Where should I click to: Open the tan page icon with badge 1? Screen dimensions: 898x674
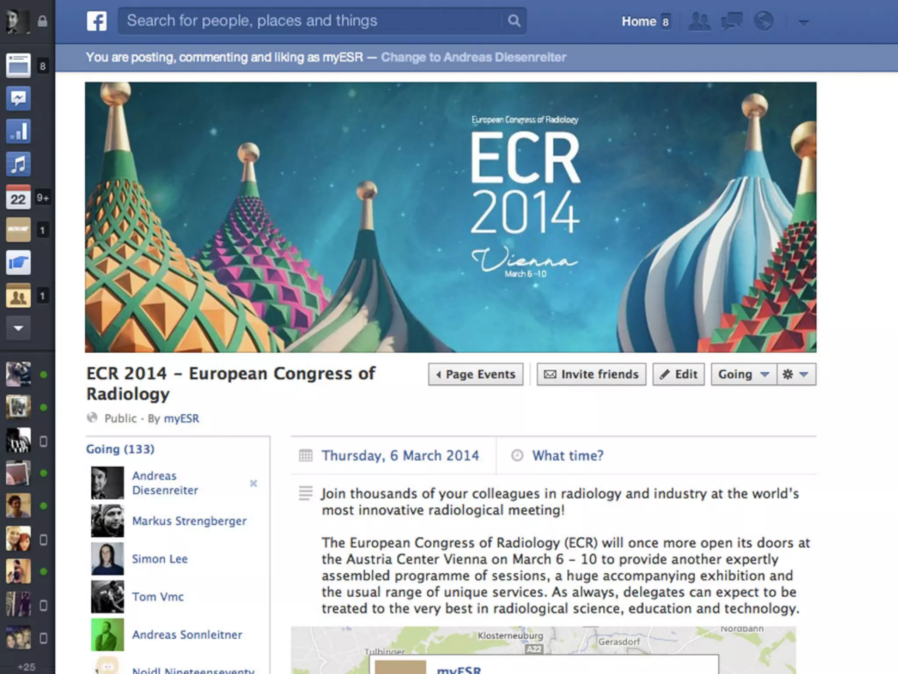coord(18,229)
